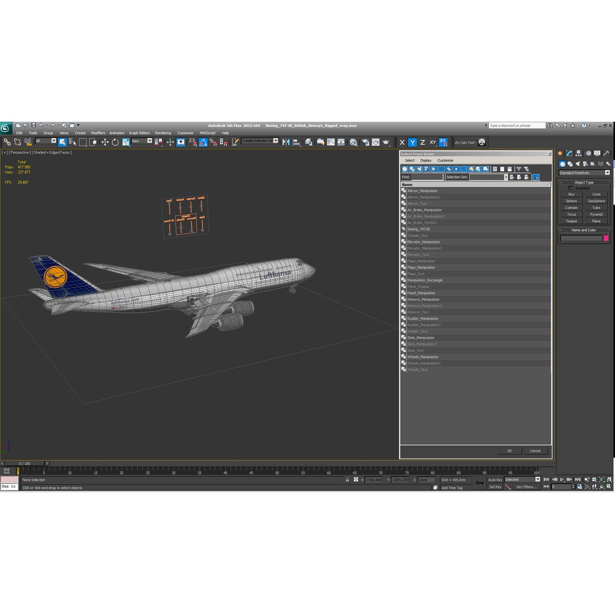Open the Modify panel tab
This screenshot has height=615, width=615.
[569, 153]
